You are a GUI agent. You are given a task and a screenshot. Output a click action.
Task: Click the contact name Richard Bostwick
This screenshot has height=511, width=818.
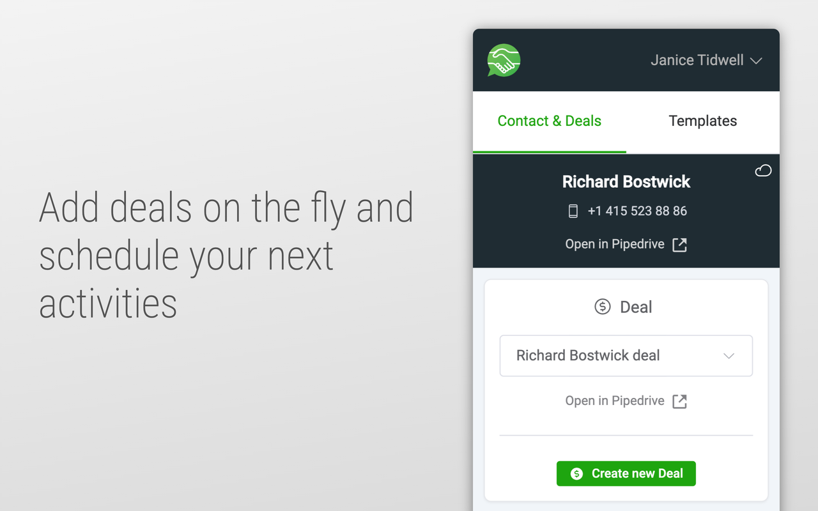(626, 181)
